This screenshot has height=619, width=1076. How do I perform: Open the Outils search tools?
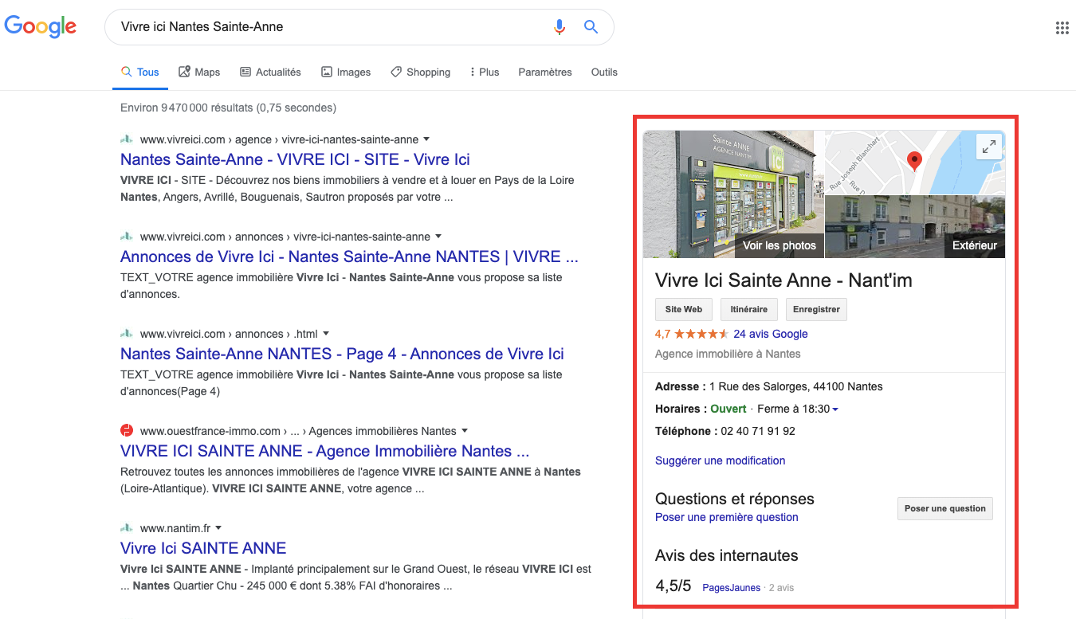604,72
